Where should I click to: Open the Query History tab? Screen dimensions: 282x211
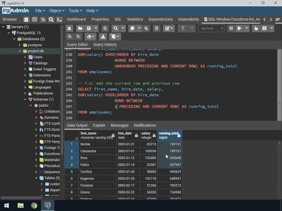coord(105,45)
